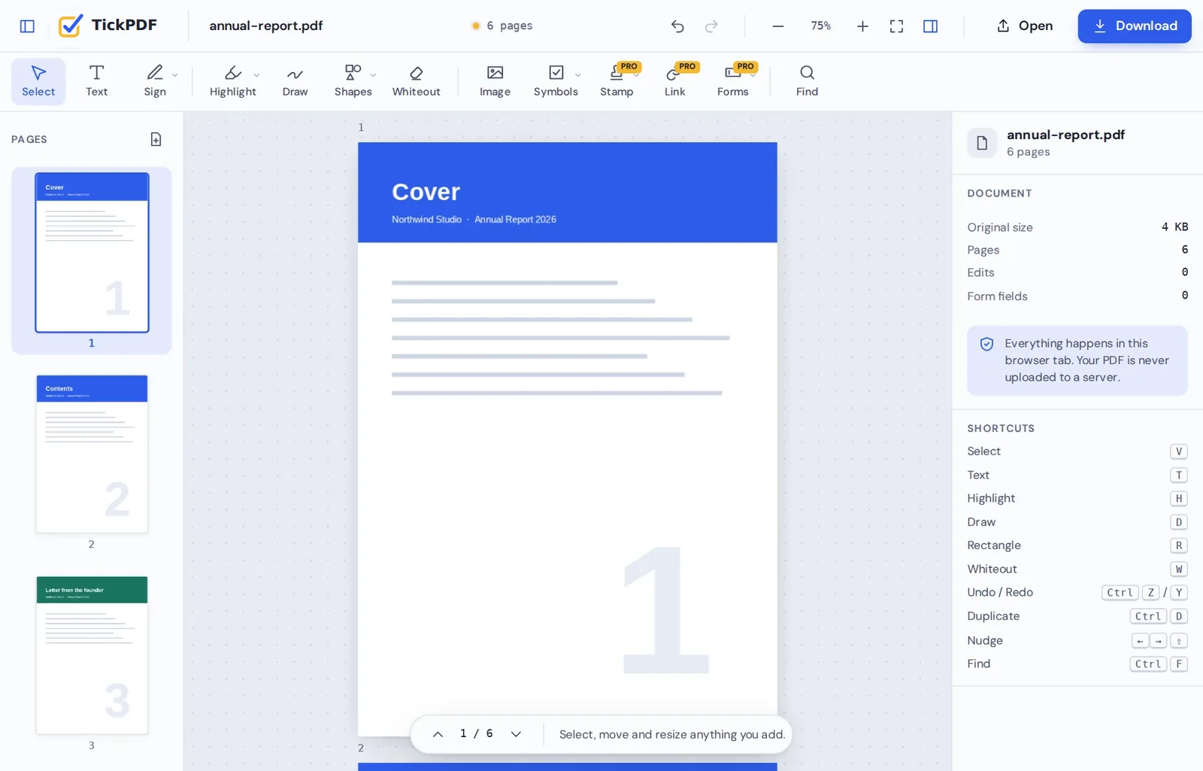The image size is (1203, 771).
Task: Go to next page with down chevron
Action: pos(516,734)
